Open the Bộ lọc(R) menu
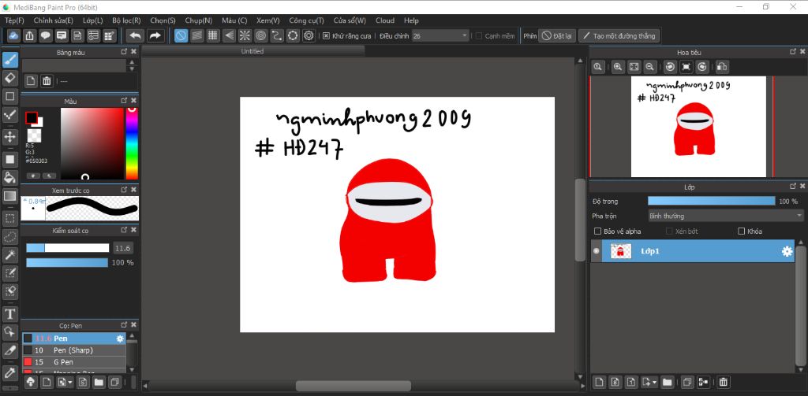Viewport: 808px width, 396px height. 126,20
